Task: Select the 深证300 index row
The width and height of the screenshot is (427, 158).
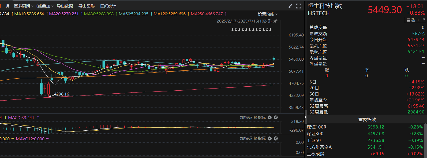Action: 366,134
